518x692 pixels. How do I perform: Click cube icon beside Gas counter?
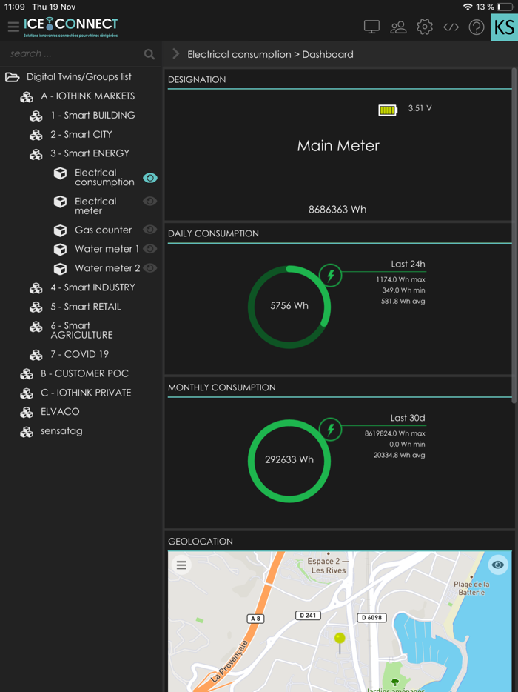[x=60, y=230]
